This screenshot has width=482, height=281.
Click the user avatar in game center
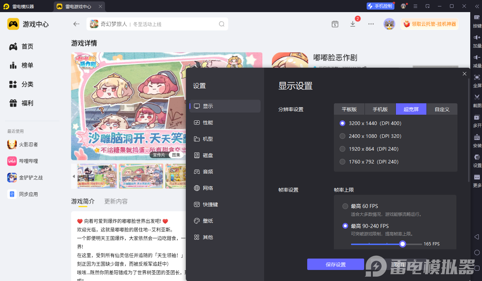click(x=389, y=24)
